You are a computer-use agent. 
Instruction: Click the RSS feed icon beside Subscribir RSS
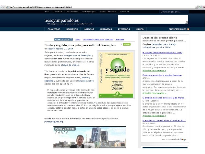click(x=188, y=29)
